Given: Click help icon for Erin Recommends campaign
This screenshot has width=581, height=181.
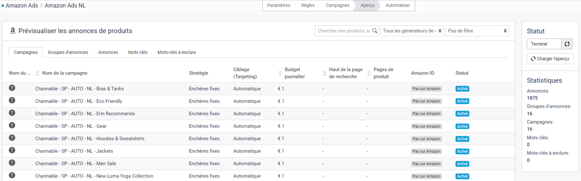Looking at the screenshot, I should pos(12,113).
